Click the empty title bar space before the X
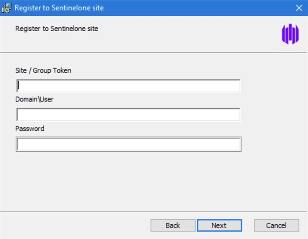Viewport: 308px width, 239px height. (196, 8)
